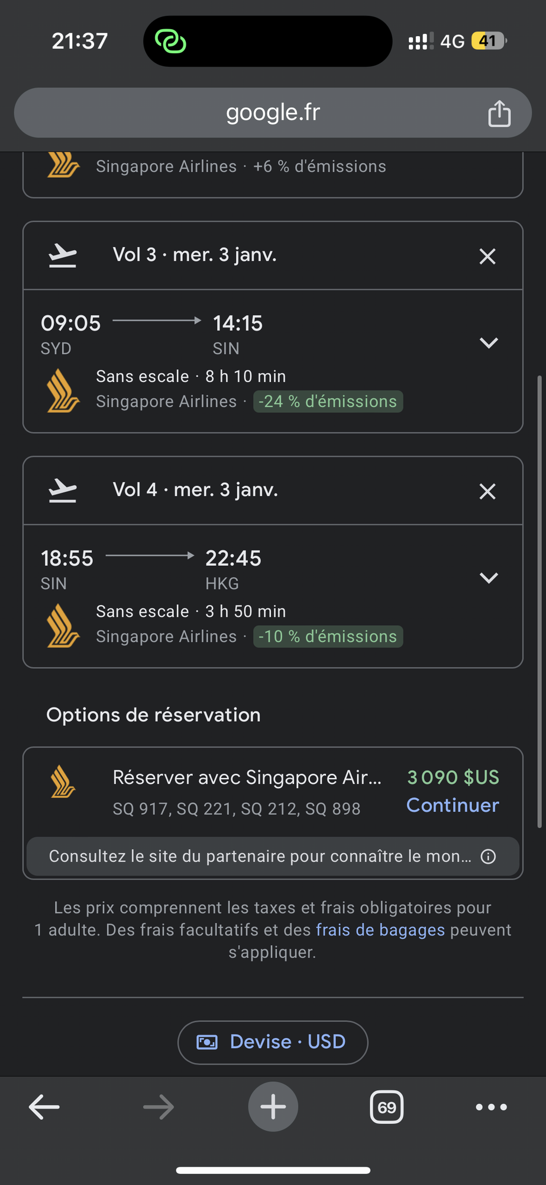Remove Vol 4 with its X icon
The height and width of the screenshot is (1185, 546).
pyautogui.click(x=487, y=491)
